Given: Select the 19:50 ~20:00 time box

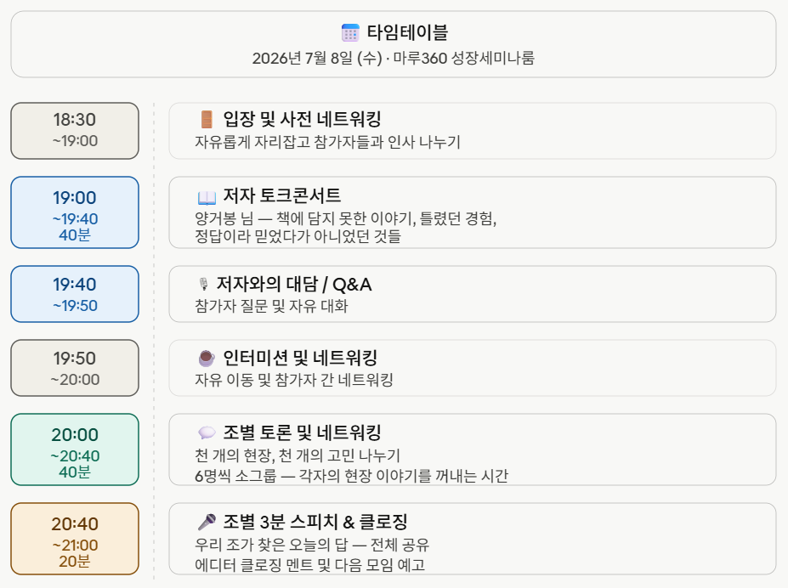Looking at the screenshot, I should [x=75, y=368].
